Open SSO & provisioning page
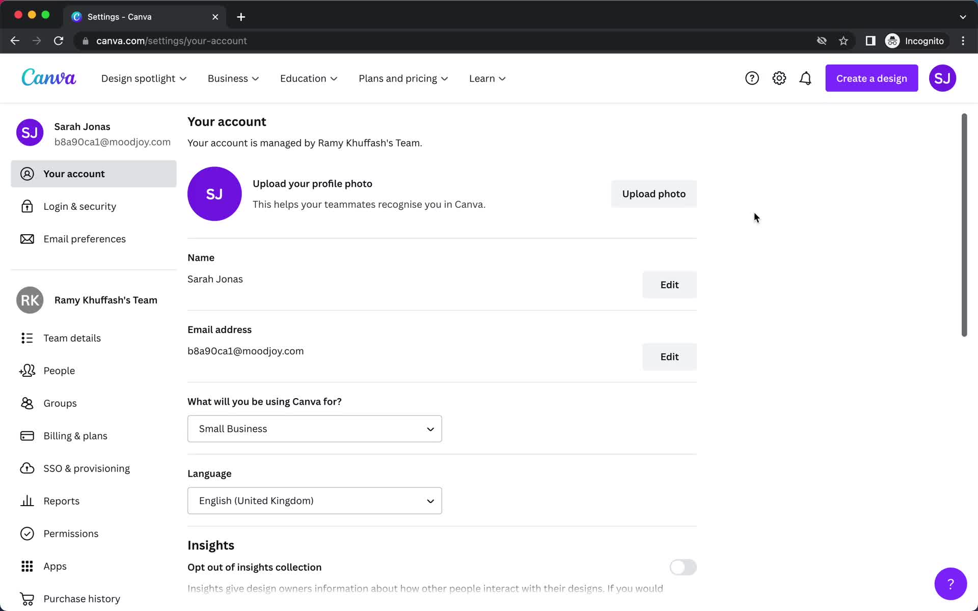Viewport: 978px width, 611px height. (94, 468)
